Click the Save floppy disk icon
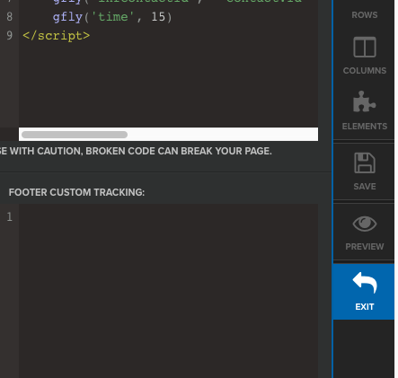Screen dimensions: 398x378 (x=365, y=163)
